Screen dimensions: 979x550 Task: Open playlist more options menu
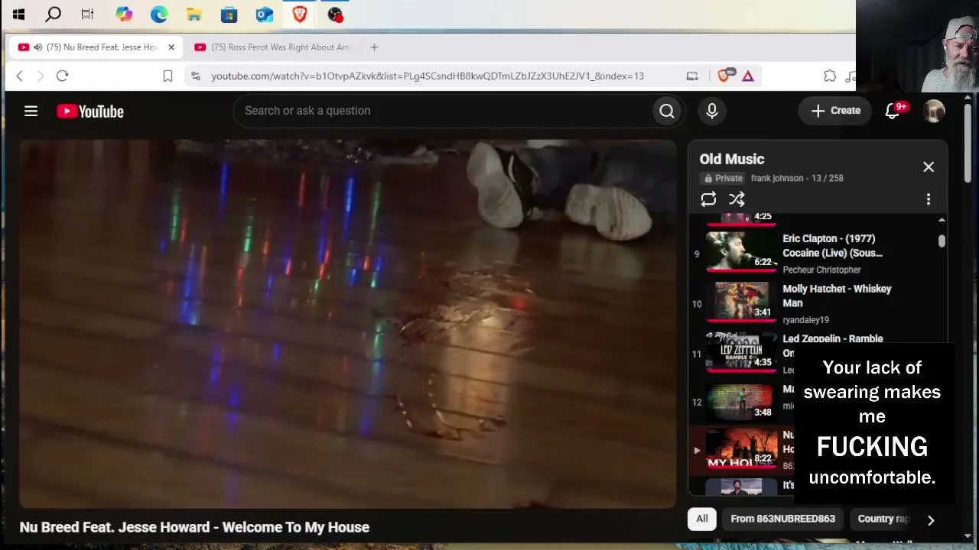(929, 199)
